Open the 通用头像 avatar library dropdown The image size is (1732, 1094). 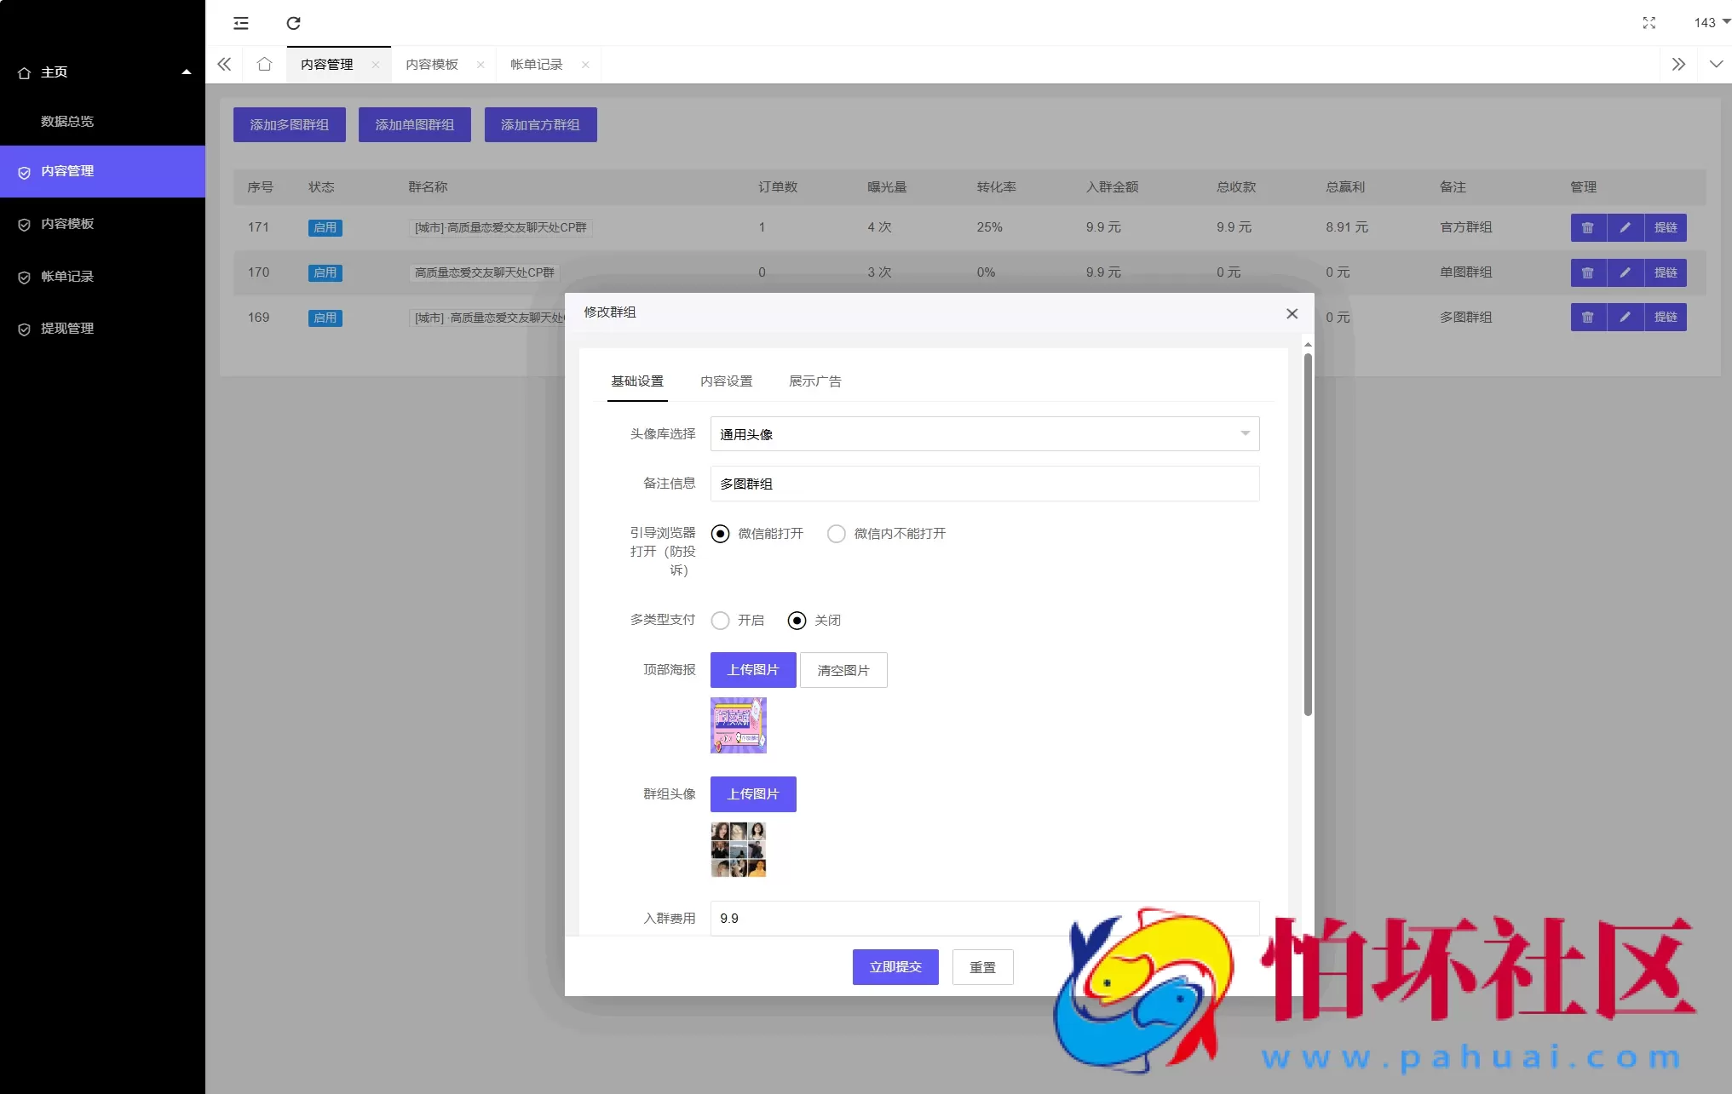[x=984, y=433]
